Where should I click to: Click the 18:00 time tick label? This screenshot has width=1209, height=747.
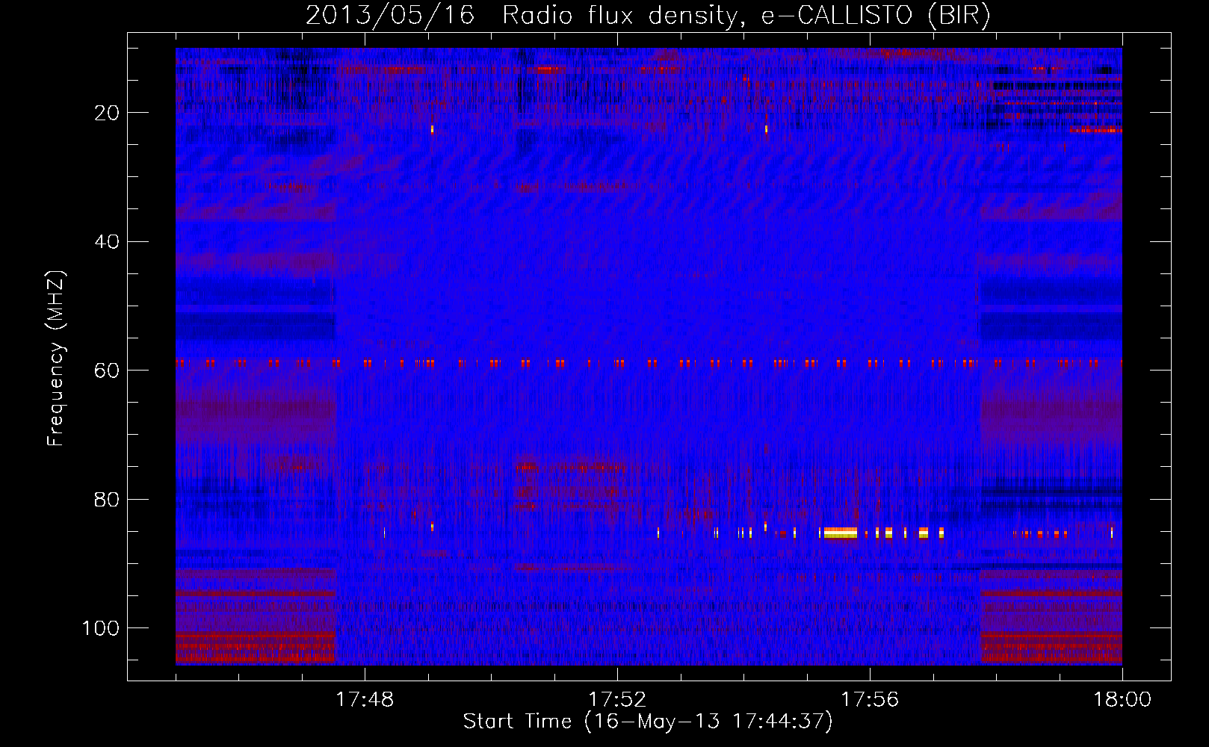[x=1122, y=700]
